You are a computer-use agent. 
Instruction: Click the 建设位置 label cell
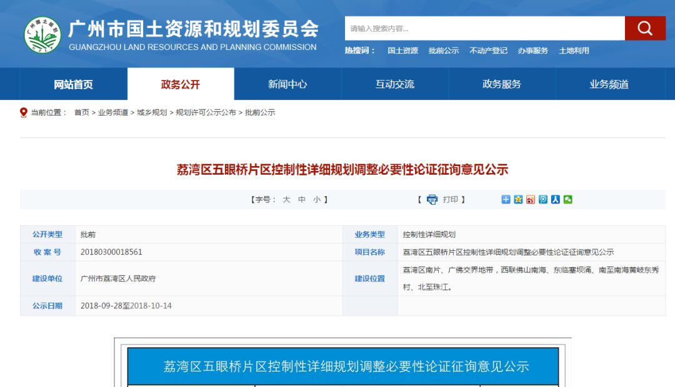coord(370,278)
